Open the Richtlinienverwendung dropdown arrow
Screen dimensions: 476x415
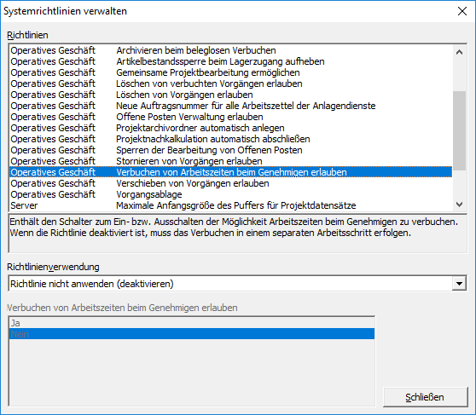459,284
